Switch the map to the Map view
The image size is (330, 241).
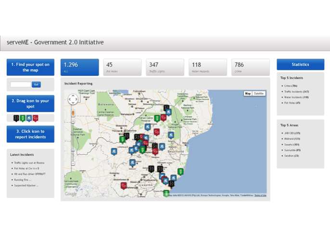coord(248,94)
